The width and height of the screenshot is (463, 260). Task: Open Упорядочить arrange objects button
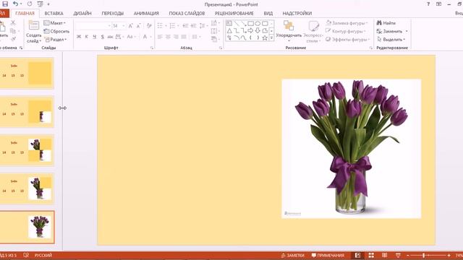(289, 31)
